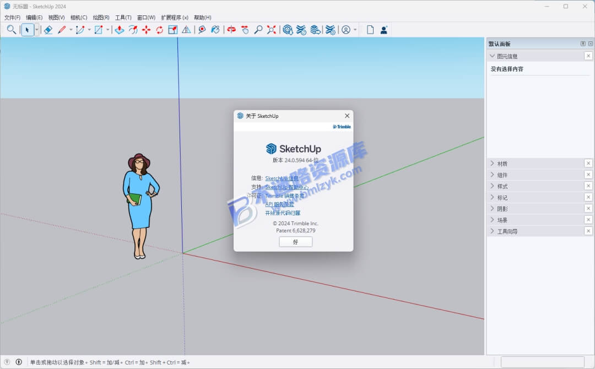This screenshot has width=595, height=369.
Task: Select the Tape Measure tool
Action: click(x=202, y=30)
